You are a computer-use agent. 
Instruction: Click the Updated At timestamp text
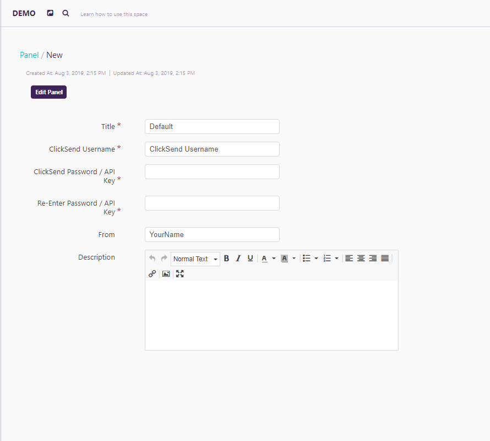[x=154, y=73]
